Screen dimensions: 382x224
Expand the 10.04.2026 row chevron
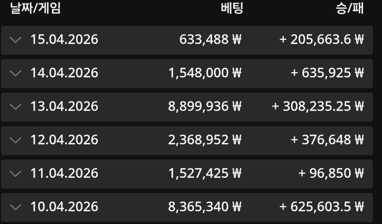[15, 207]
